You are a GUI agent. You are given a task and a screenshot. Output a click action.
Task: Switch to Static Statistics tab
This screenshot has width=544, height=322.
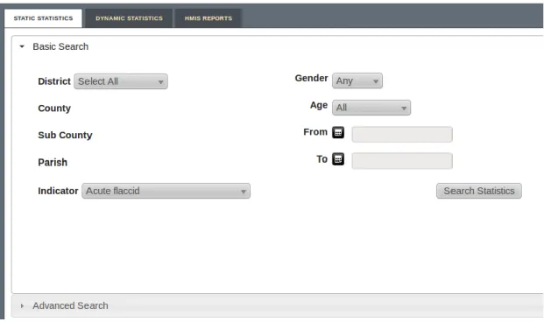[x=44, y=18]
